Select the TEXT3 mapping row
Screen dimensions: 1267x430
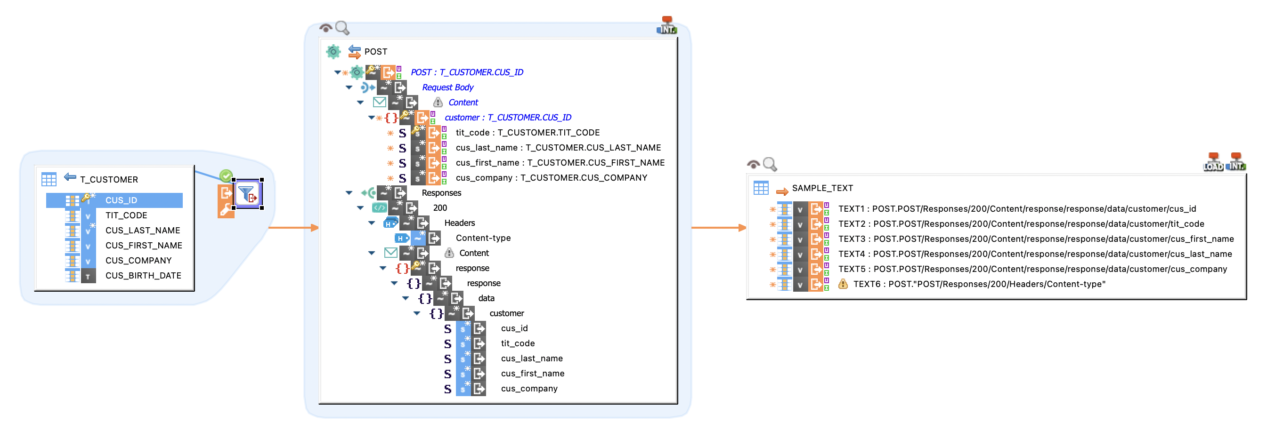[x=1035, y=239]
